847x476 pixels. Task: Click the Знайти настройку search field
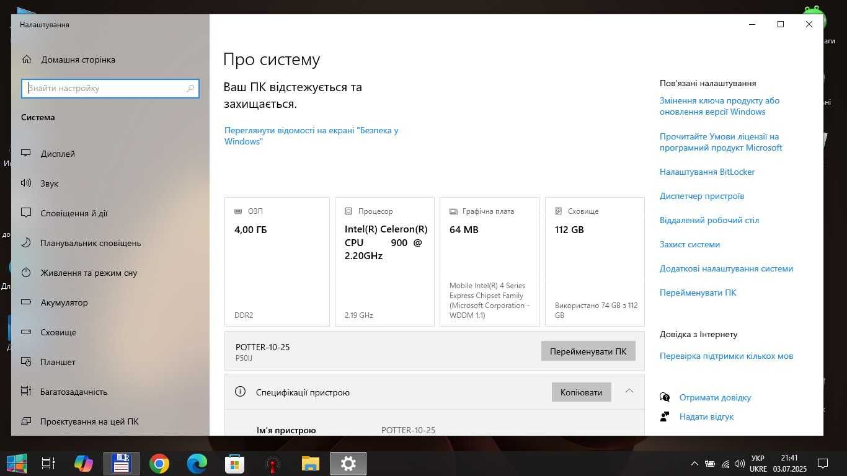(110, 89)
